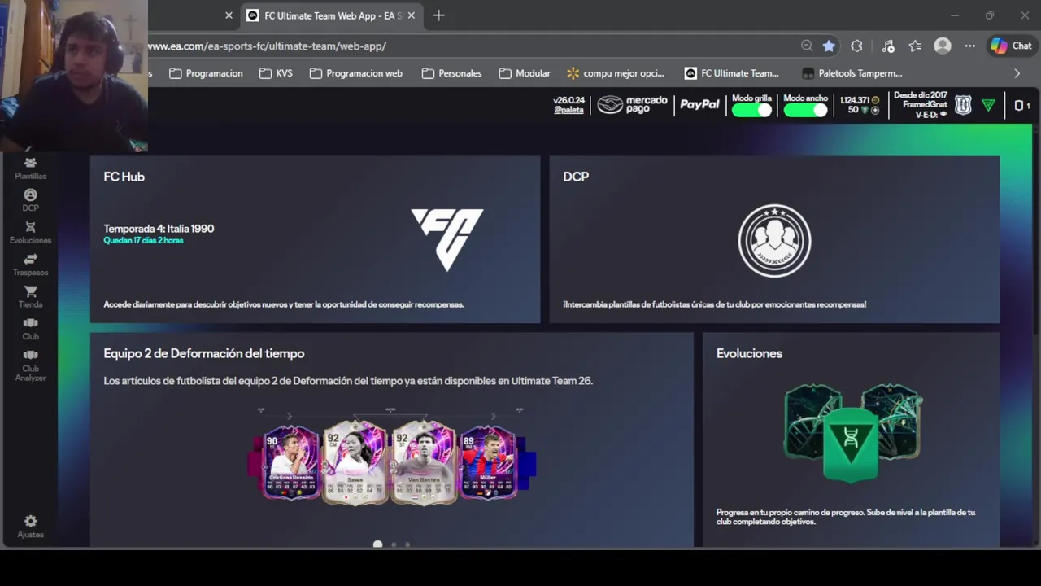This screenshot has width=1041, height=586.
Task: Click the Mercado Pago handshake logo
Action: [610, 105]
